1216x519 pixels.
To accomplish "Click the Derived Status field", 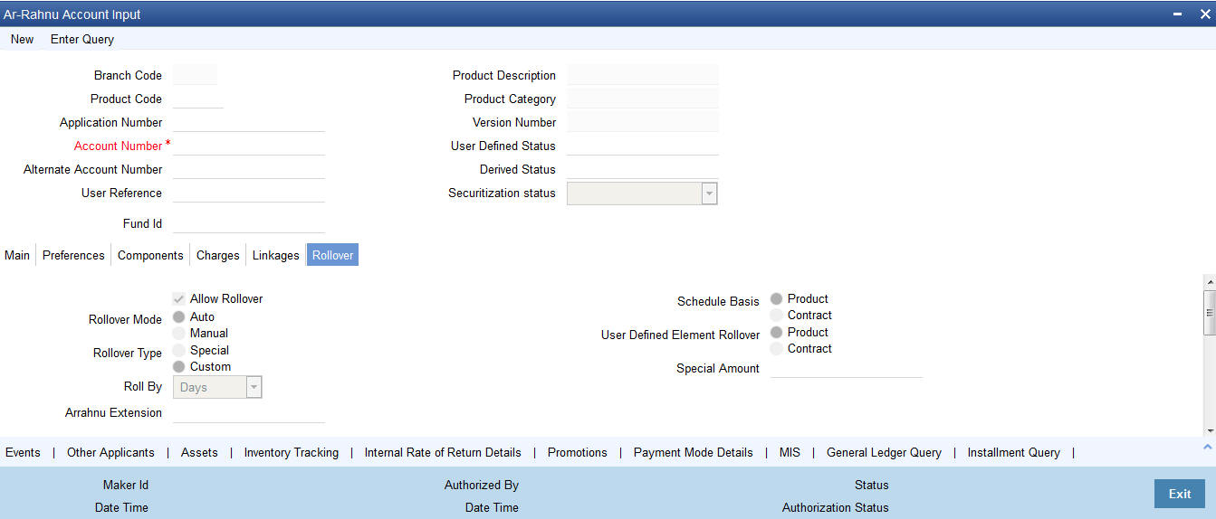I will click(x=643, y=169).
